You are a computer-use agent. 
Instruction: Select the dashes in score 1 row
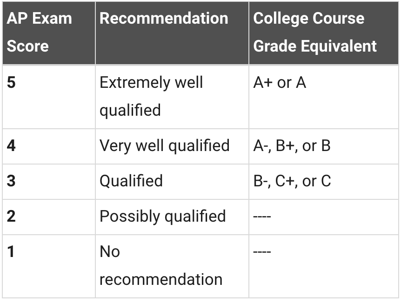coord(262,252)
